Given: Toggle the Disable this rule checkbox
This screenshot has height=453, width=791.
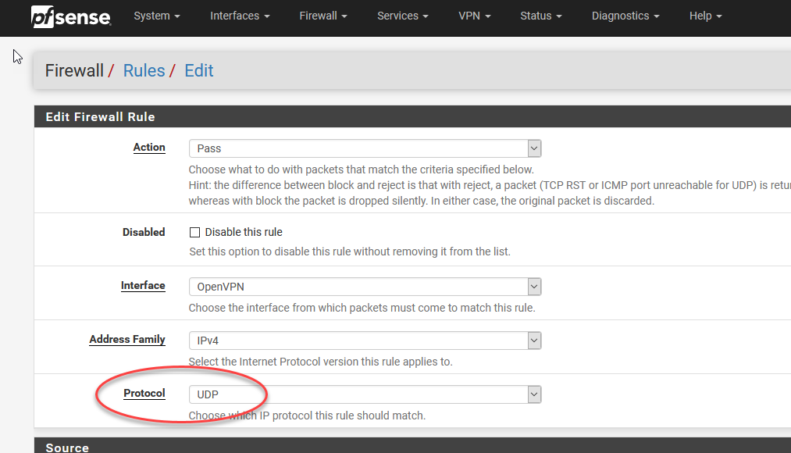Looking at the screenshot, I should point(194,232).
